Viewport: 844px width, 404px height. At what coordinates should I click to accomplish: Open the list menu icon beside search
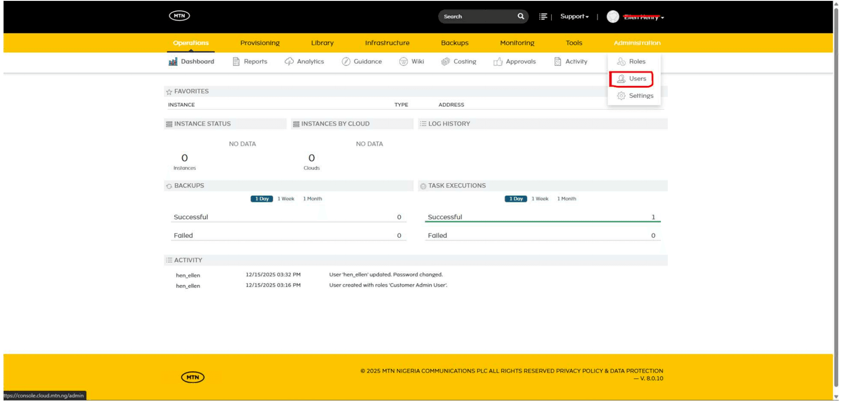click(543, 16)
